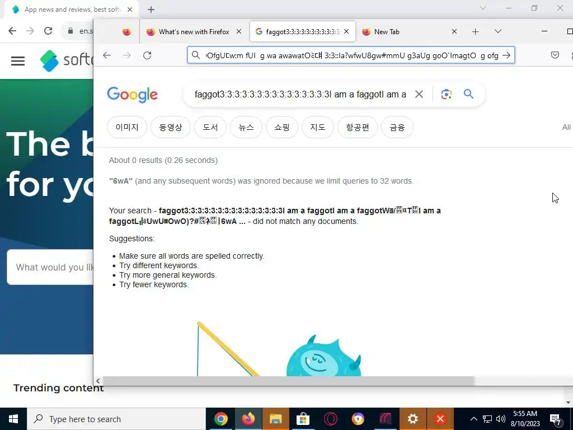Image resolution: width=573 pixels, height=430 pixels.
Task: Click the horizontal scrollbar in Firefox
Action: click(x=288, y=381)
